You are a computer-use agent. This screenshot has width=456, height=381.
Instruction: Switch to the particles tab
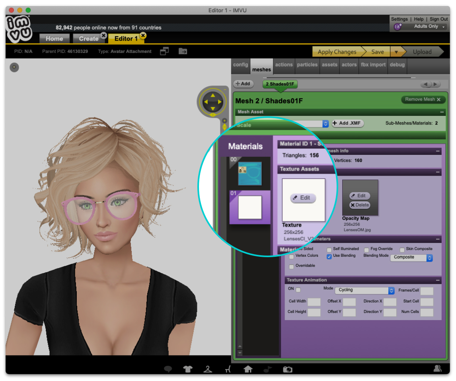coord(307,64)
